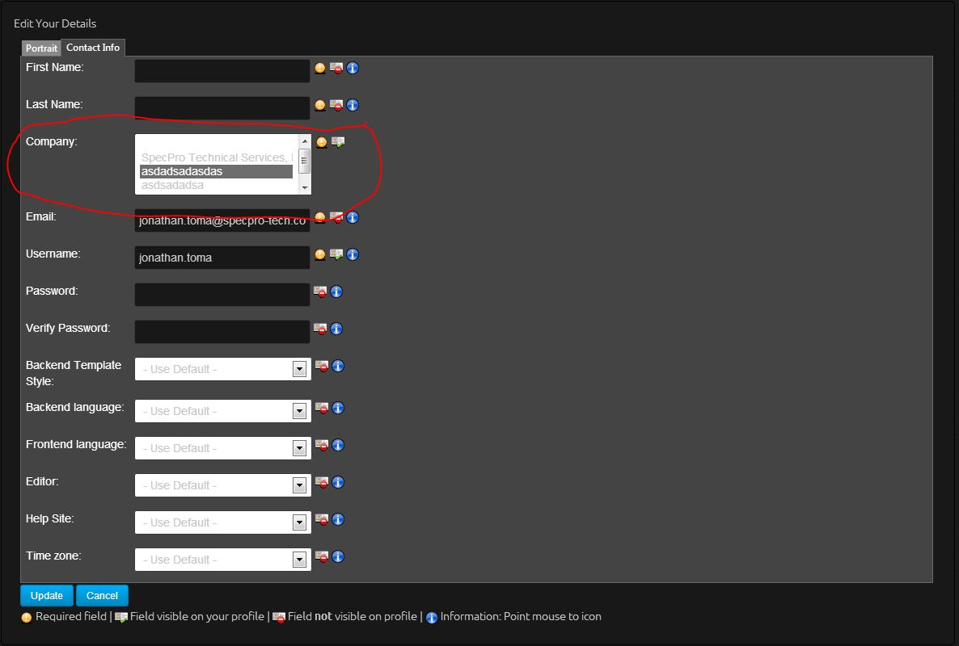This screenshot has height=646, width=959.
Task: Click the Update button
Action: (46, 595)
